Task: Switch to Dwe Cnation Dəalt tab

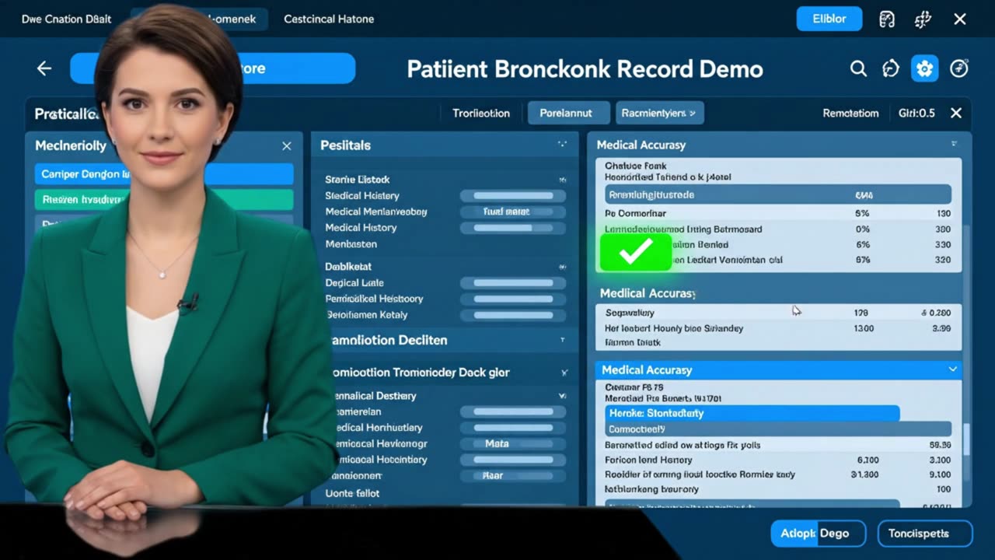Action: pyautogui.click(x=66, y=19)
